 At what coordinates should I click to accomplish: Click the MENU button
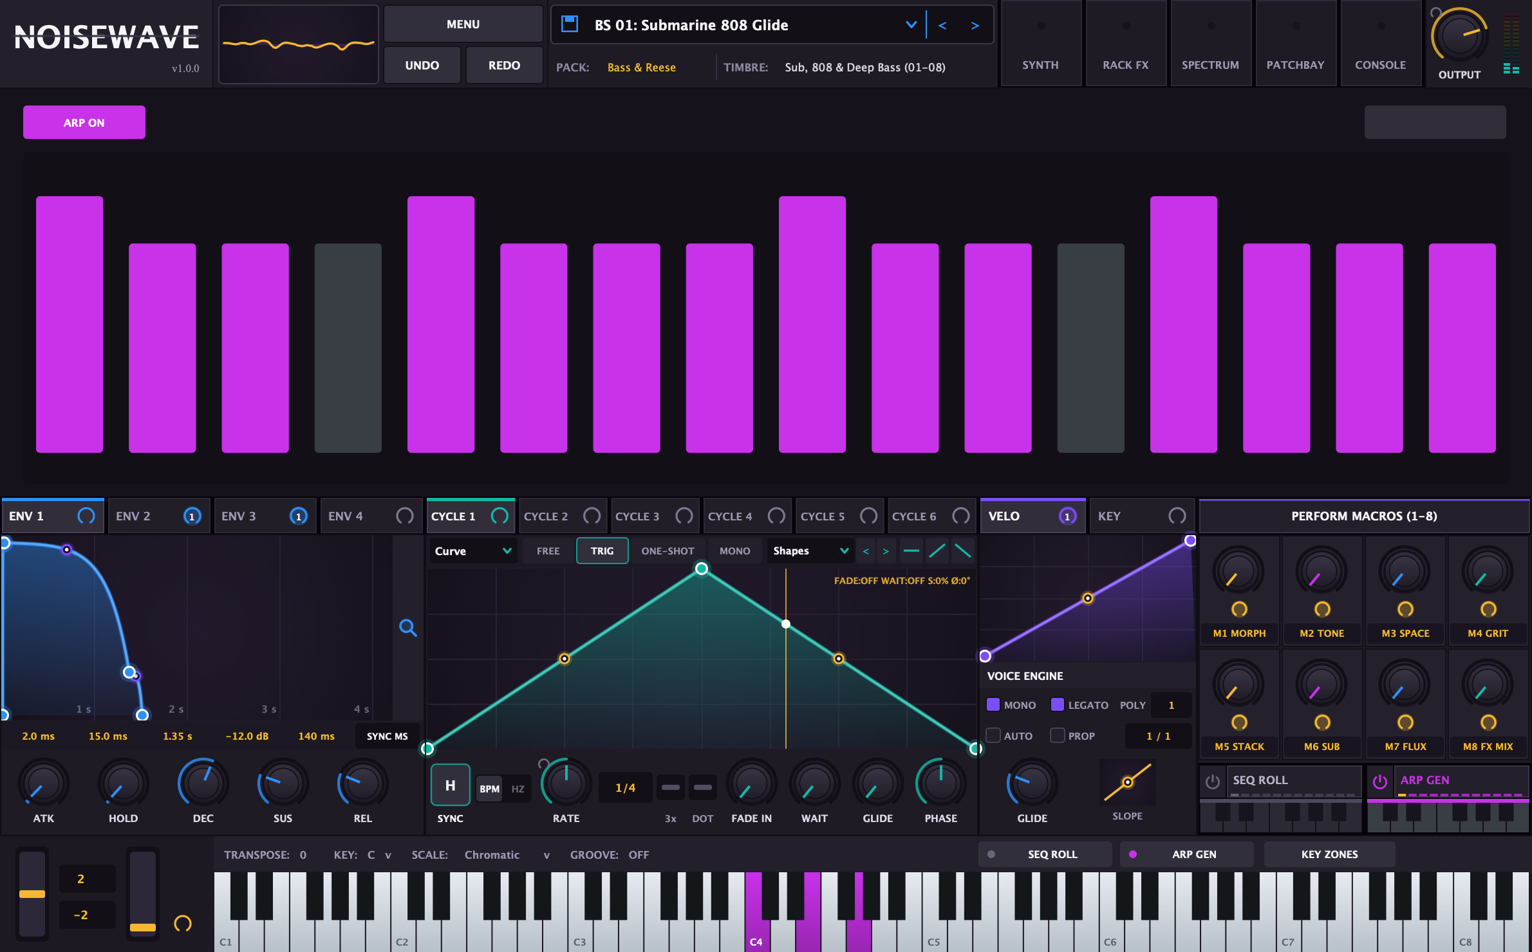(x=463, y=24)
